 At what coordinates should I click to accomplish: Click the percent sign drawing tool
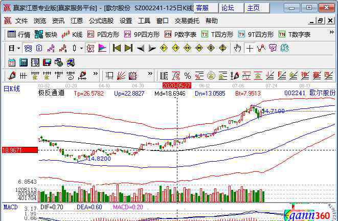point(188,76)
